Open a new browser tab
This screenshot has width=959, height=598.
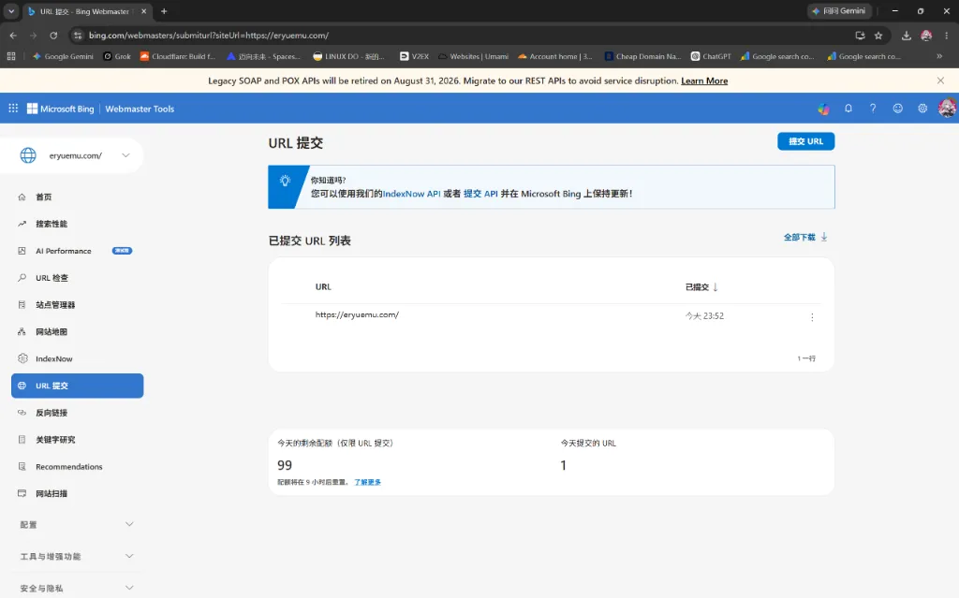tap(164, 11)
